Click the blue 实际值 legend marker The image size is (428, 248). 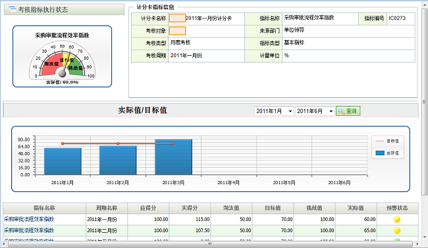click(380, 153)
